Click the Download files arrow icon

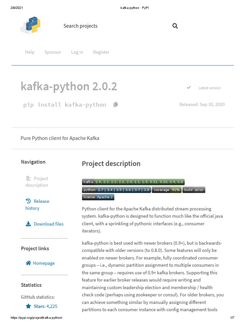(x=28, y=224)
